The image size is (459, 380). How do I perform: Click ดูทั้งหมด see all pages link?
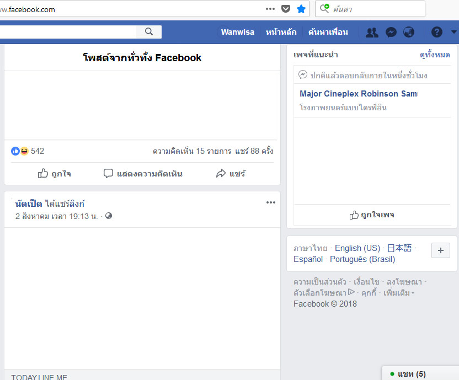pyautogui.click(x=435, y=55)
